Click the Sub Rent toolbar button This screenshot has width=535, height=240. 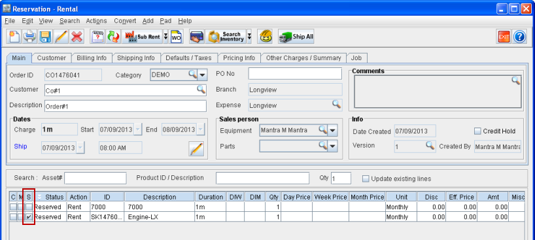tap(143, 36)
